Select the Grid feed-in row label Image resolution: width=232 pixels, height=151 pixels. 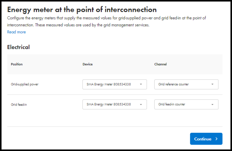(x=18, y=104)
